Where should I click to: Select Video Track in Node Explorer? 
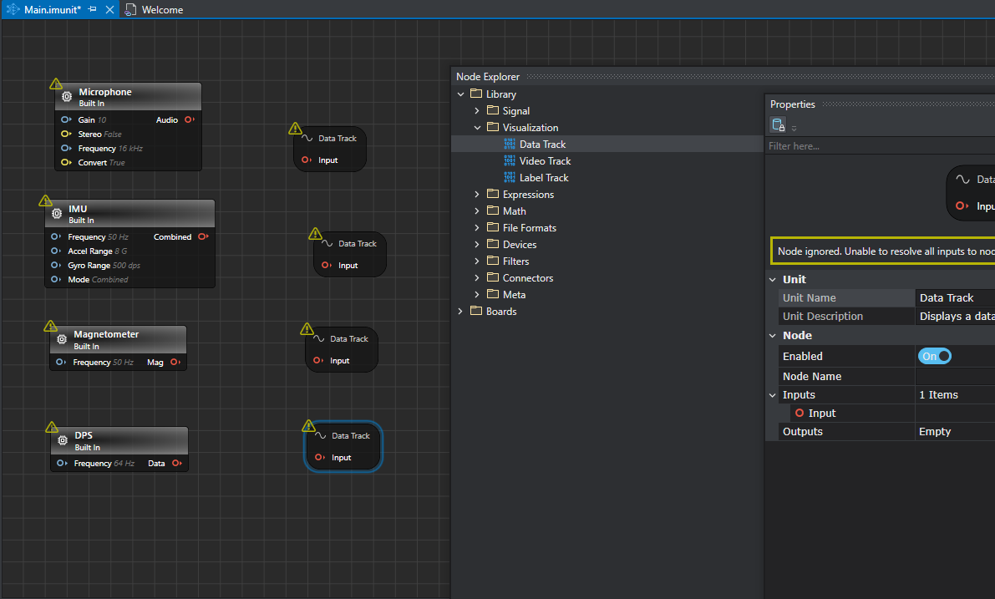(x=545, y=160)
